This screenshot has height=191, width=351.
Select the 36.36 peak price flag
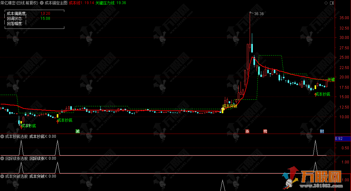258,14
